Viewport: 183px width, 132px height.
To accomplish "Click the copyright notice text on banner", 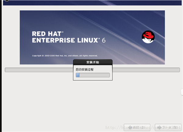I will (65, 56).
